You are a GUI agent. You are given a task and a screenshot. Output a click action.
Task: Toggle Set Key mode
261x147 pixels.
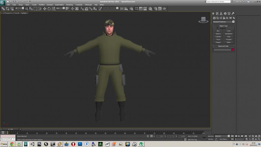(211, 139)
